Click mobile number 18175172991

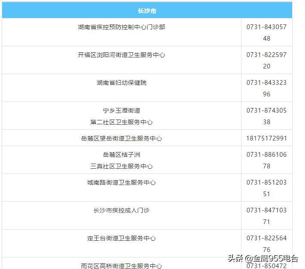pos(266,138)
